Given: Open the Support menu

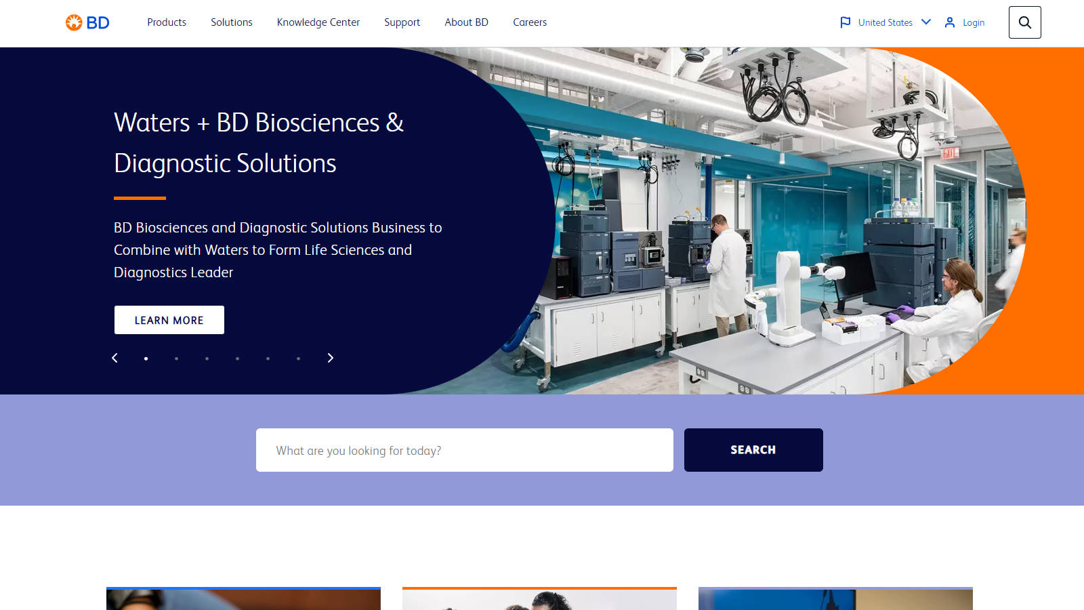Looking at the screenshot, I should tap(402, 22).
